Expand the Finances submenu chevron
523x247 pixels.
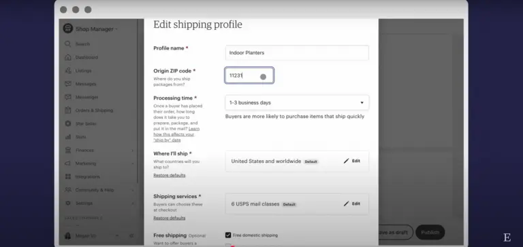point(132,150)
